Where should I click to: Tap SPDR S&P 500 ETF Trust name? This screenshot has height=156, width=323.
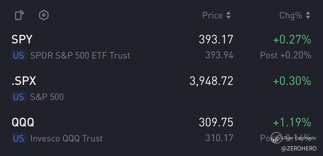click(x=80, y=56)
